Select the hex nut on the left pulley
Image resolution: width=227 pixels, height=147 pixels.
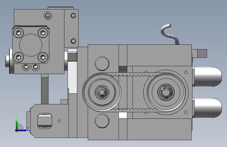pyautogui.click(x=102, y=92)
